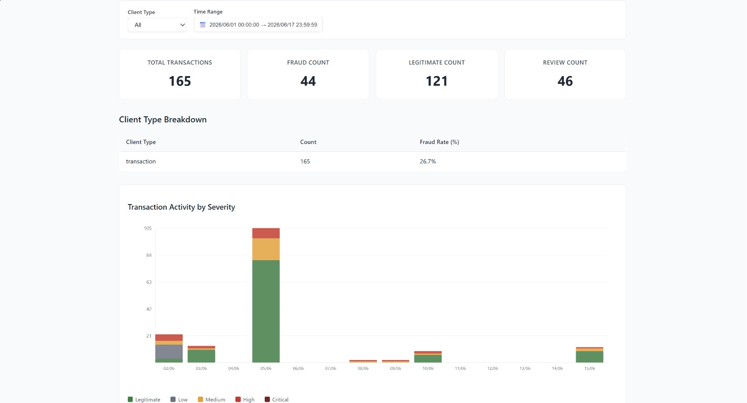
Task: Click the red High segment on 02/06
Action: coord(169,338)
